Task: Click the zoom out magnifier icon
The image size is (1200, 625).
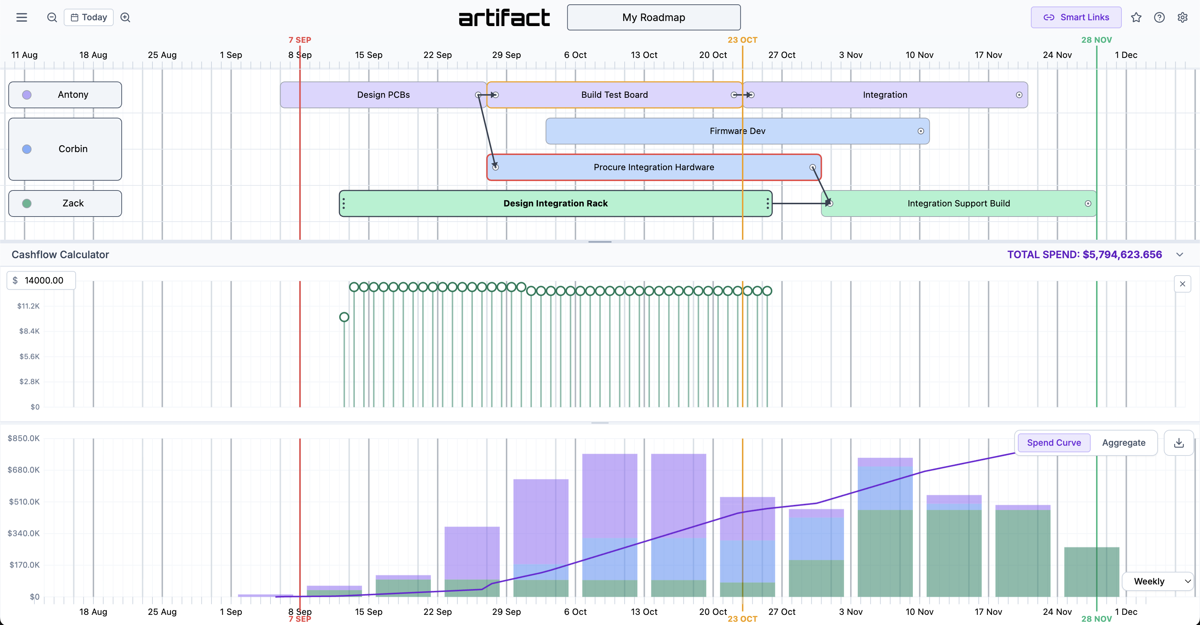Action: 52,17
